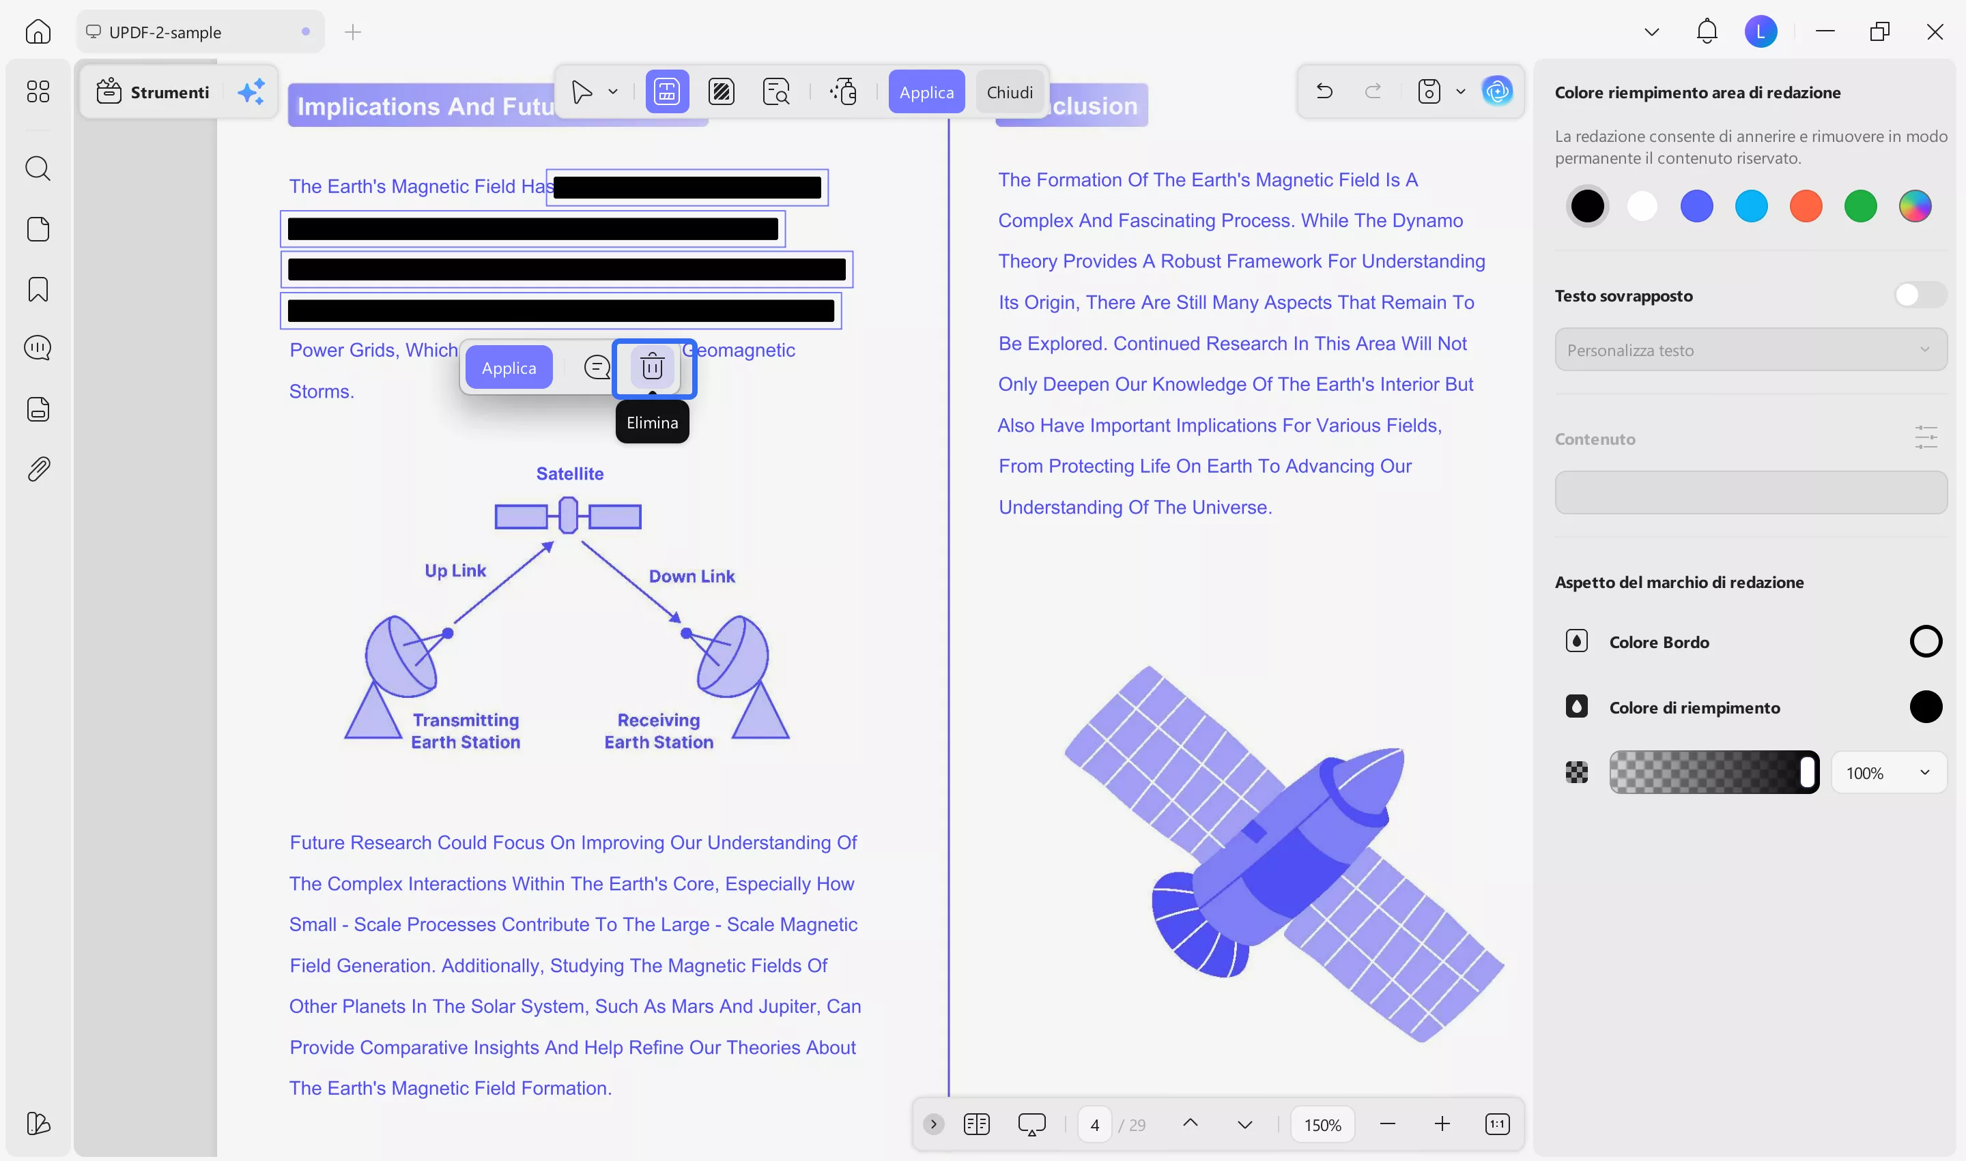The width and height of the screenshot is (1966, 1161).
Task: Select the redaction marker tool in the toolbar
Action: click(x=666, y=91)
